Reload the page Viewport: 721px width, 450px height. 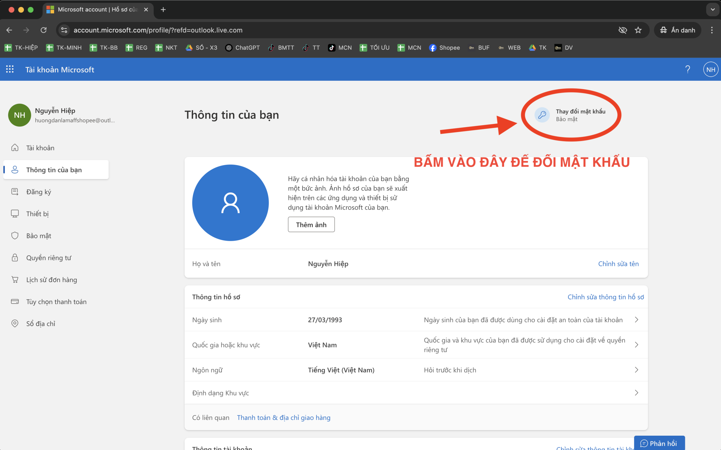click(x=44, y=30)
